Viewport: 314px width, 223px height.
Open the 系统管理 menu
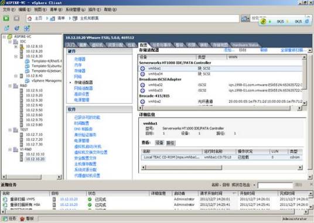pyautogui.click(x=76, y=9)
